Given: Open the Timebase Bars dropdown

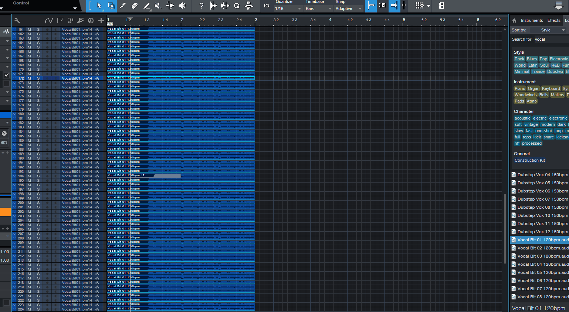Looking at the screenshot, I should [x=318, y=9].
